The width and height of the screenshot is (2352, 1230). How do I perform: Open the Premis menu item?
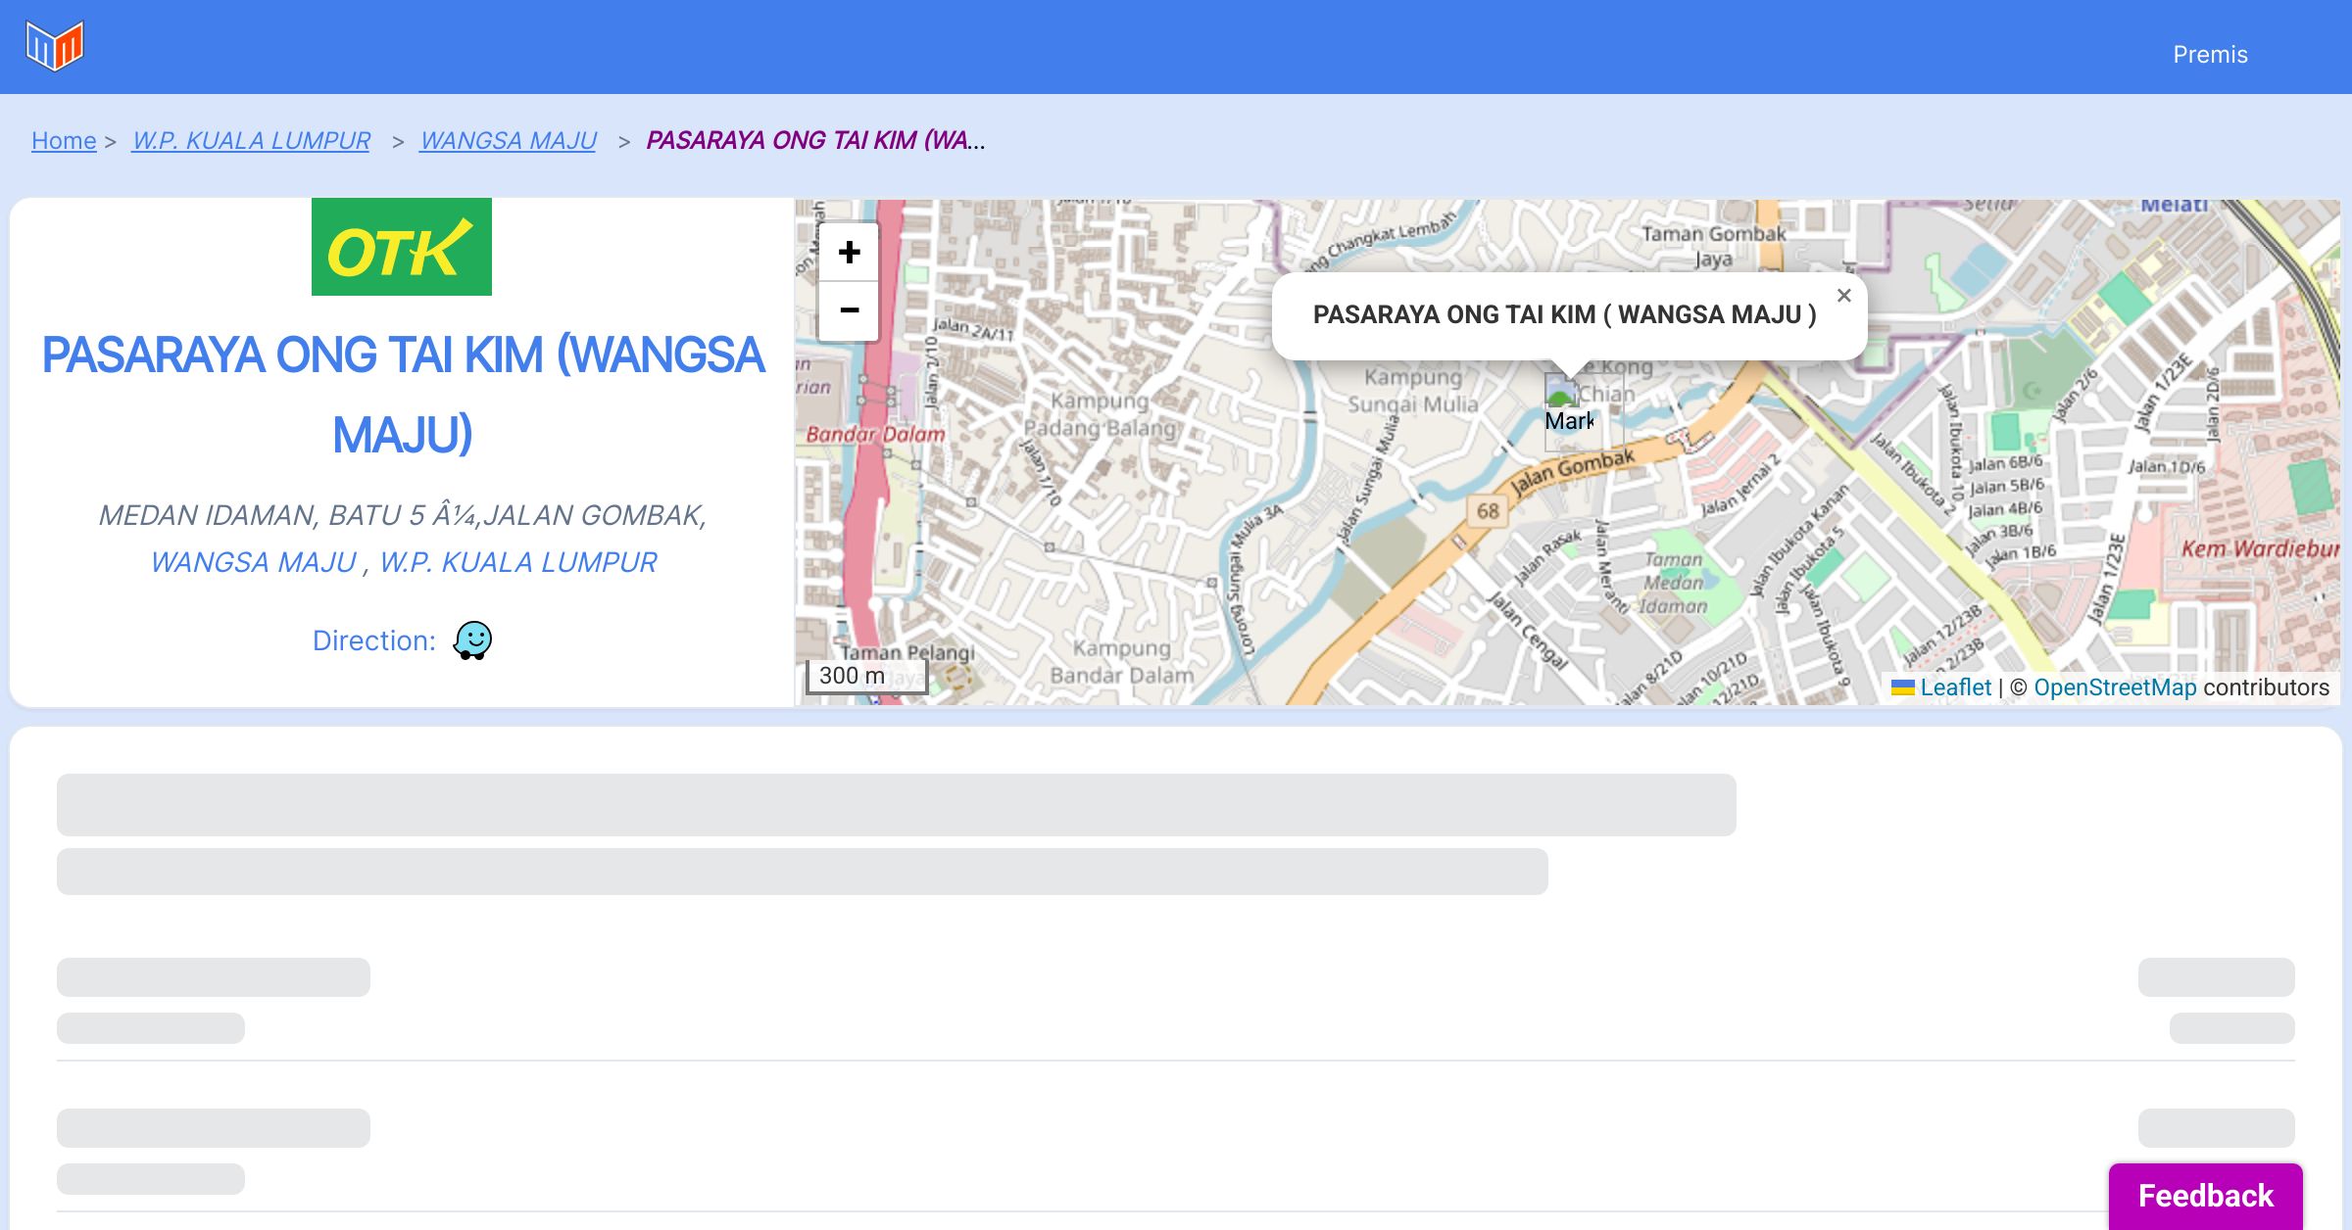[x=2210, y=55]
